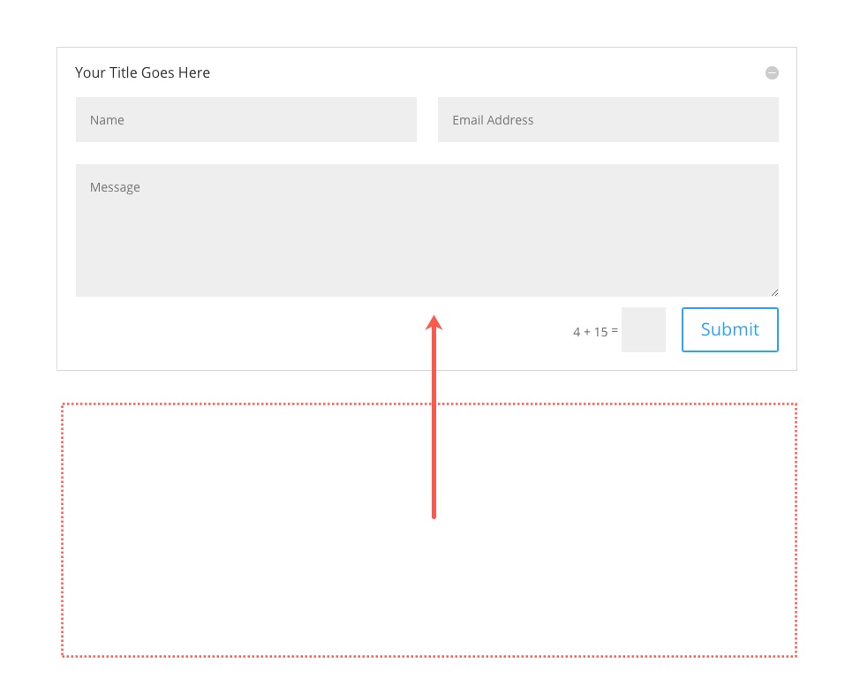The width and height of the screenshot is (845, 694).
Task: Focus the Name input field
Action: pyautogui.click(x=245, y=120)
